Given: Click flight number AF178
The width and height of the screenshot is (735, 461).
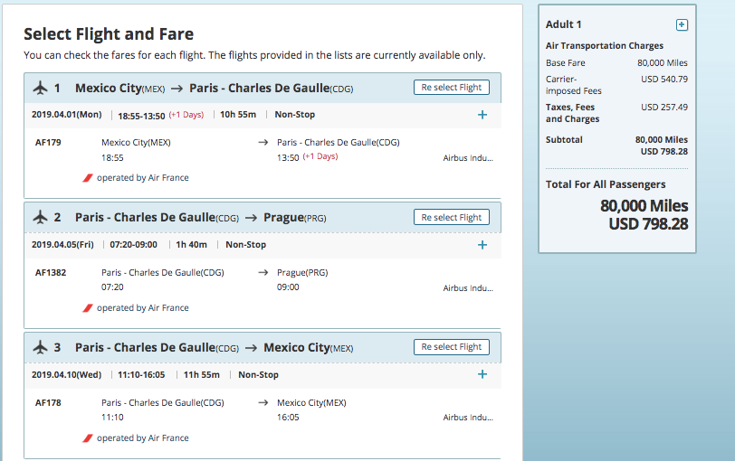Looking at the screenshot, I should pos(48,403).
